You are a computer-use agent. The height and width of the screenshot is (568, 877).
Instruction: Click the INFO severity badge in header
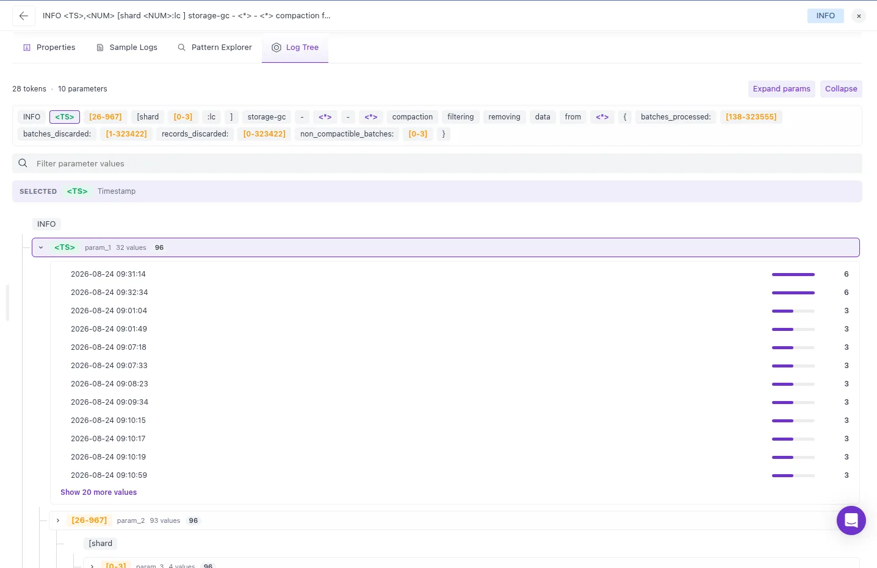click(825, 16)
